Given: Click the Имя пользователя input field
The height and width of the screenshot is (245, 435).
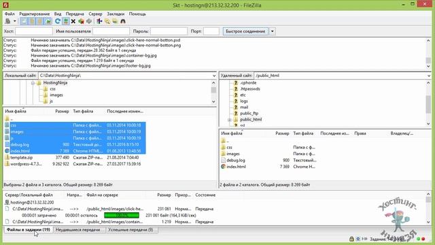Looking at the screenshot, I should tap(111, 31).
